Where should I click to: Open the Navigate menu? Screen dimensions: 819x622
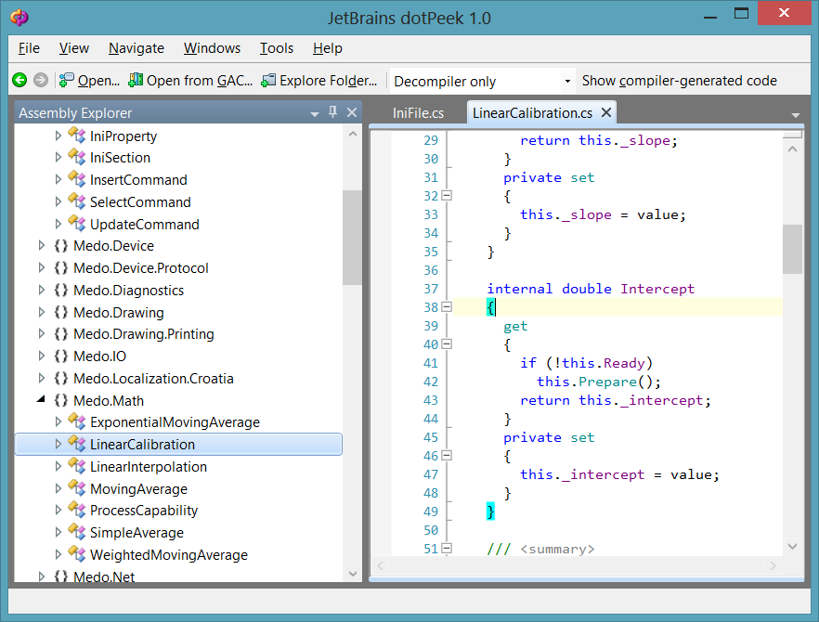(x=136, y=48)
